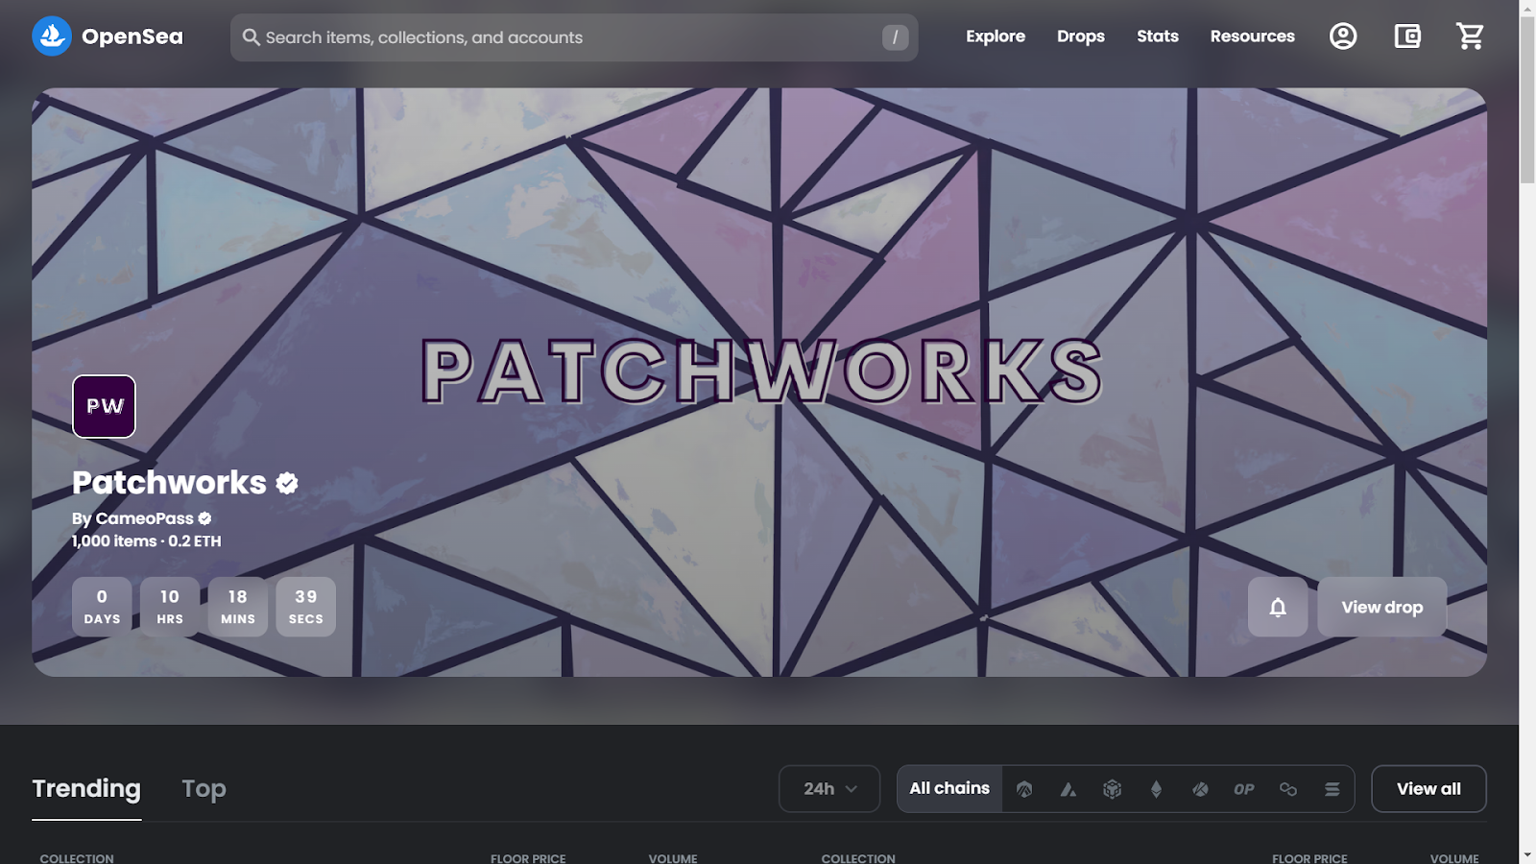The width and height of the screenshot is (1536, 864).
Task: Switch to the Trending tab
Action: (86, 789)
